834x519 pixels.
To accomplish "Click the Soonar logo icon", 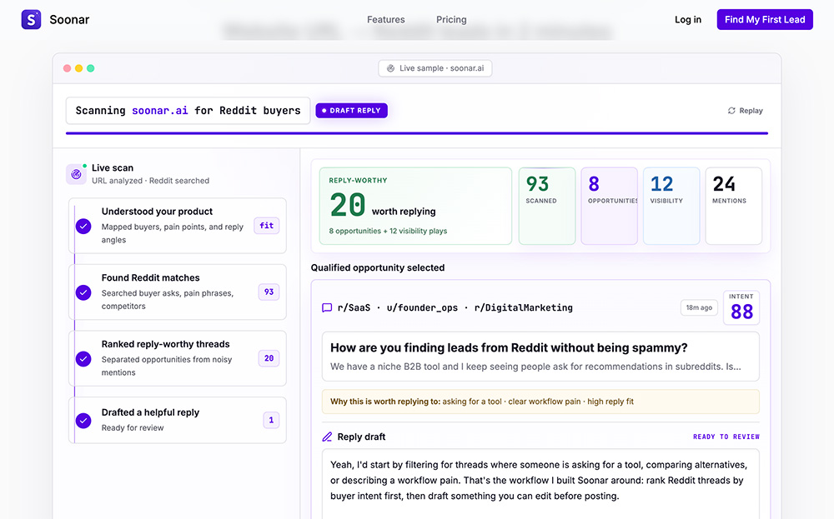I will pyautogui.click(x=31, y=20).
